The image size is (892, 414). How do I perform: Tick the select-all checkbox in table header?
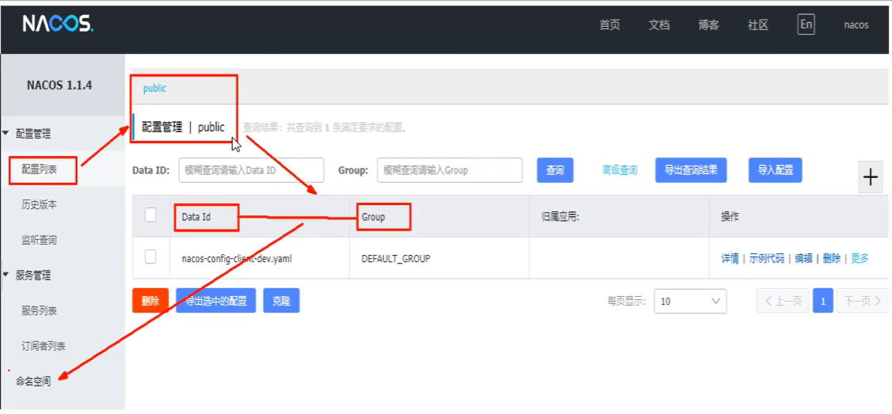[151, 215]
